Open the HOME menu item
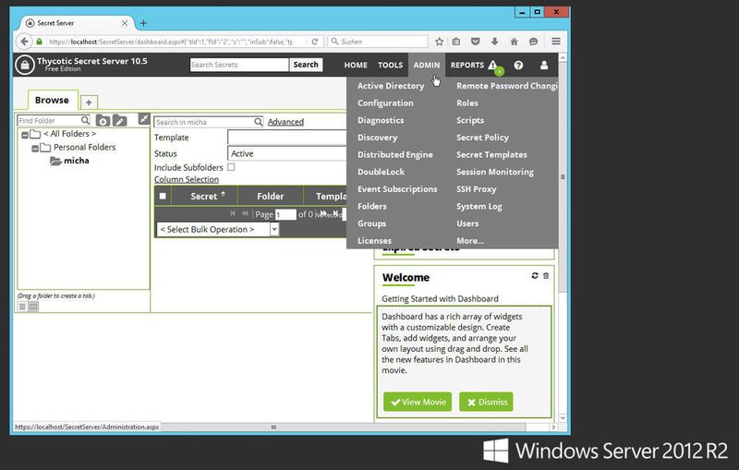This screenshot has height=470, width=739. 356,65
